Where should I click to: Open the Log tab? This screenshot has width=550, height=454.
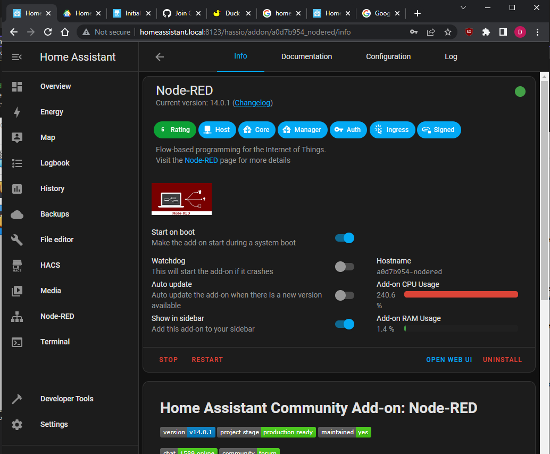(x=451, y=56)
